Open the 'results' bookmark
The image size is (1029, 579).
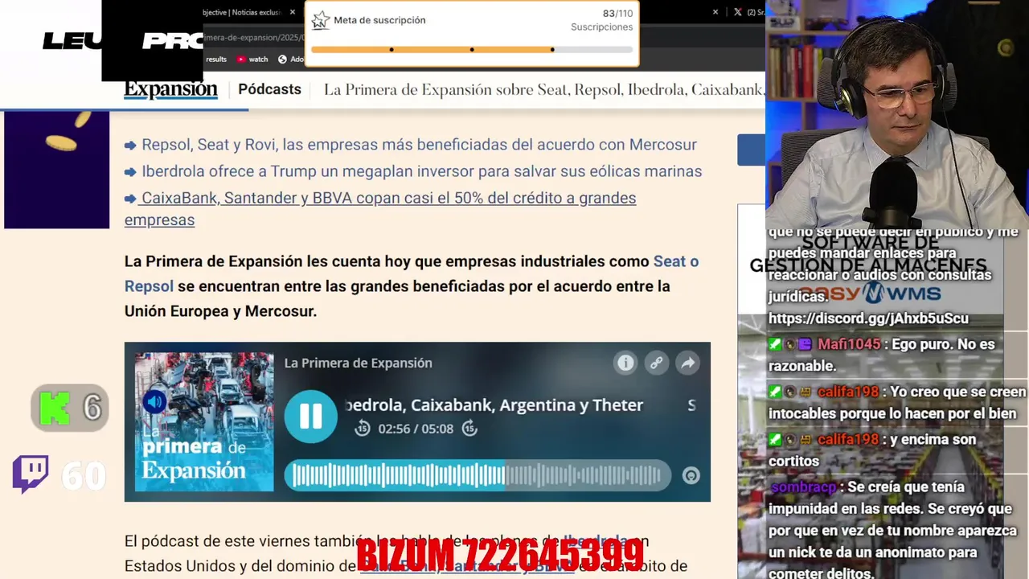[215, 59]
